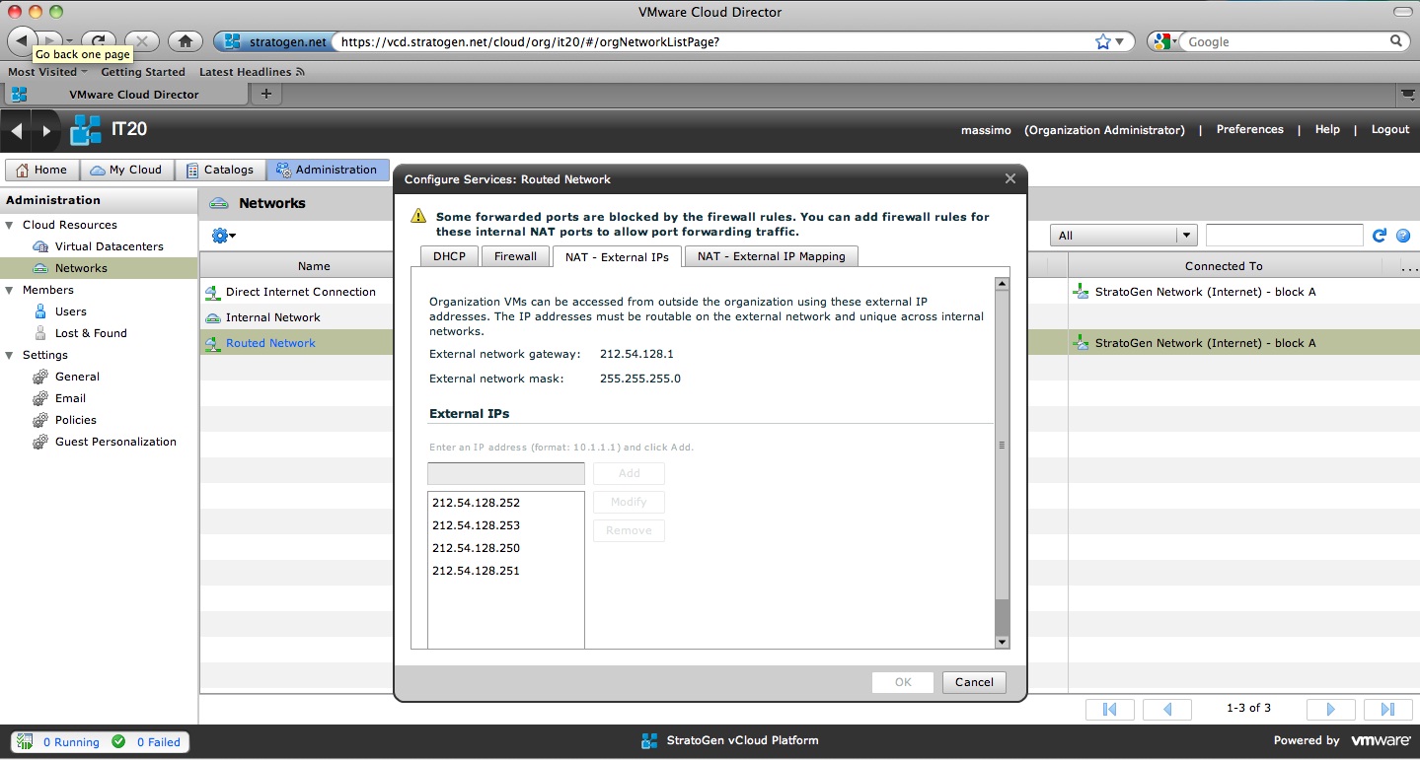Click the networks filter search field
Screen dimensions: 1420x760
tap(1284, 236)
